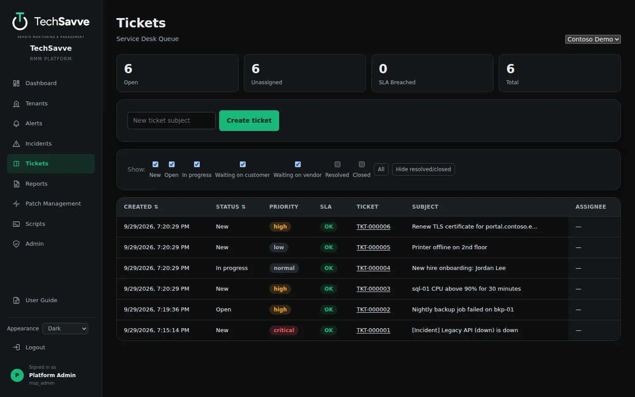The image size is (635, 397).
Task: Click the Tickets icon in sidebar
Action: click(16, 164)
